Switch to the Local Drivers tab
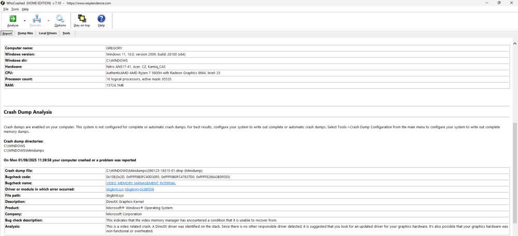Viewport: 518px width, 236px height. pos(48,33)
